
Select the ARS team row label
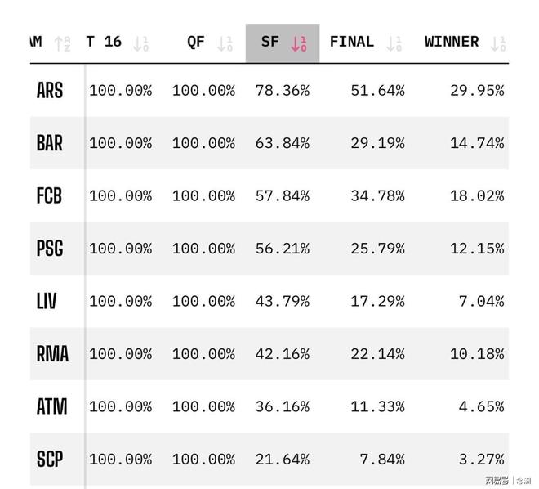[x=50, y=90]
